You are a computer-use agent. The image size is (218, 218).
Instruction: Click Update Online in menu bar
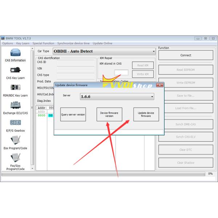[x=102, y=43]
